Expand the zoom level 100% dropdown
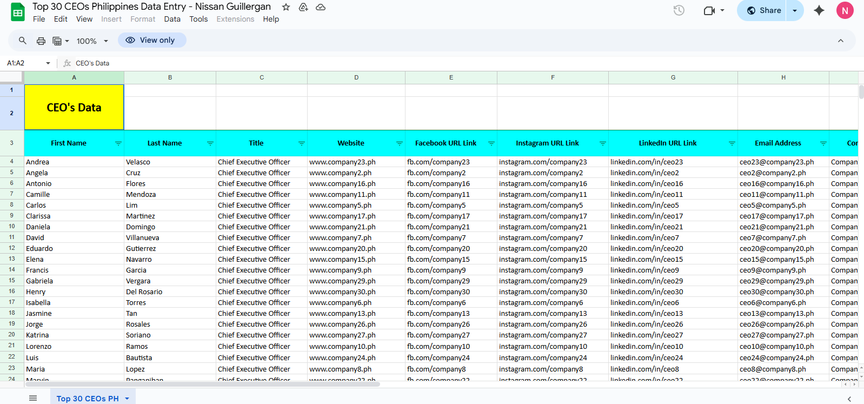 [92, 41]
